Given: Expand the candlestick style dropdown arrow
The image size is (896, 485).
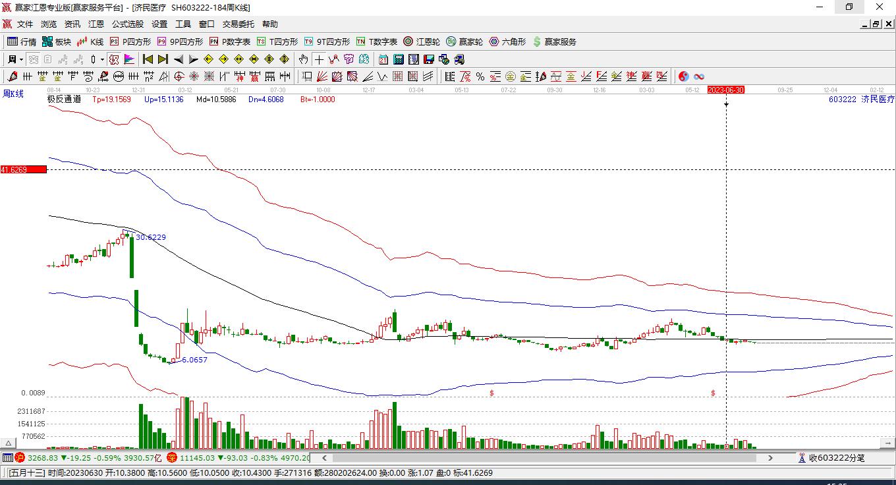Looking at the screenshot, I should pyautogui.click(x=103, y=59).
